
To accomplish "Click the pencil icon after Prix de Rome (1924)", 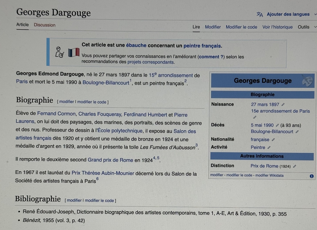I will pos(295,166).
